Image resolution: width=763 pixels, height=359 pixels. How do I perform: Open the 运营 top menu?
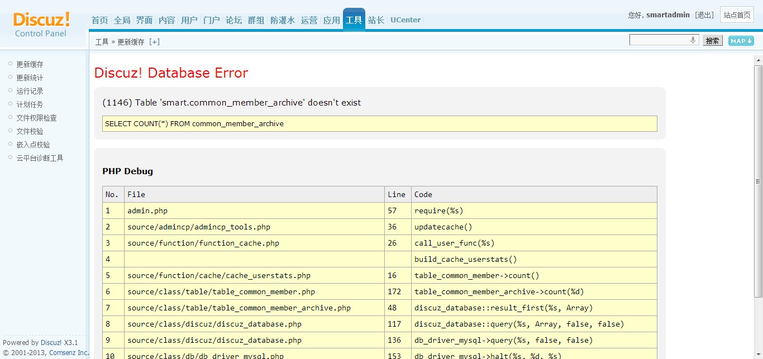(309, 20)
